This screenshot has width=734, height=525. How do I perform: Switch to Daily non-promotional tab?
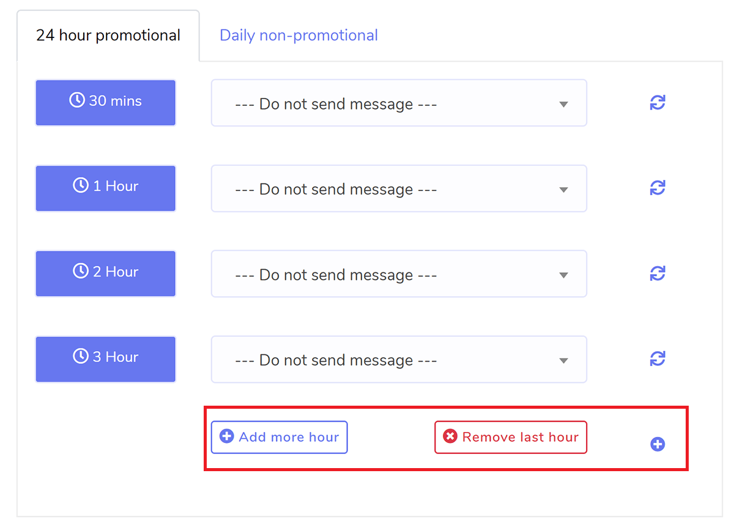pyautogui.click(x=298, y=35)
